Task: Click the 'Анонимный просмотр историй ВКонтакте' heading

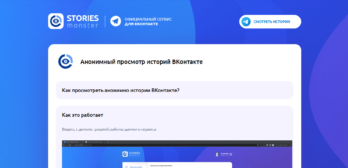Action: [x=141, y=62]
